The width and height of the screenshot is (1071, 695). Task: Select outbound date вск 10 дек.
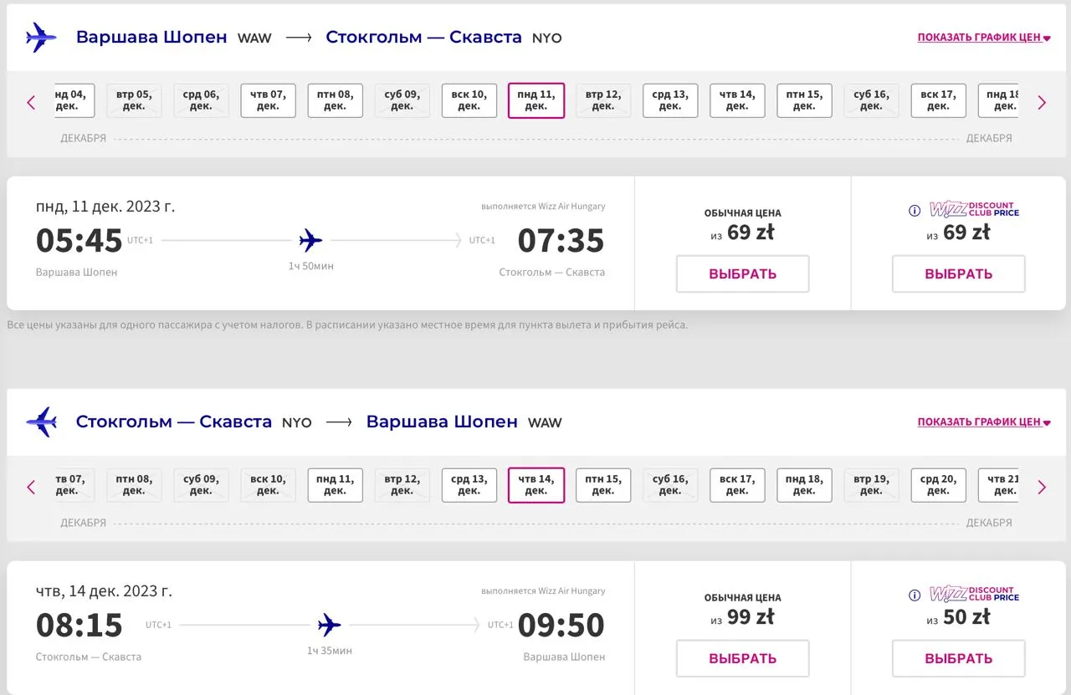click(469, 100)
